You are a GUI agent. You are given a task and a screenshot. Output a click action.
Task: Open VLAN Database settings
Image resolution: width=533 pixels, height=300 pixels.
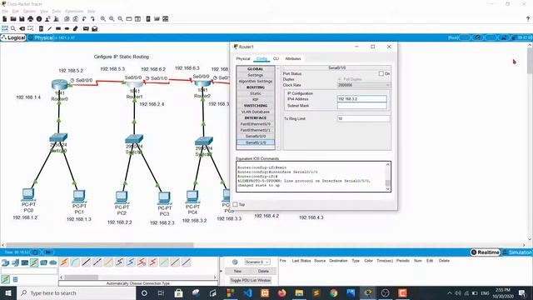(256, 112)
